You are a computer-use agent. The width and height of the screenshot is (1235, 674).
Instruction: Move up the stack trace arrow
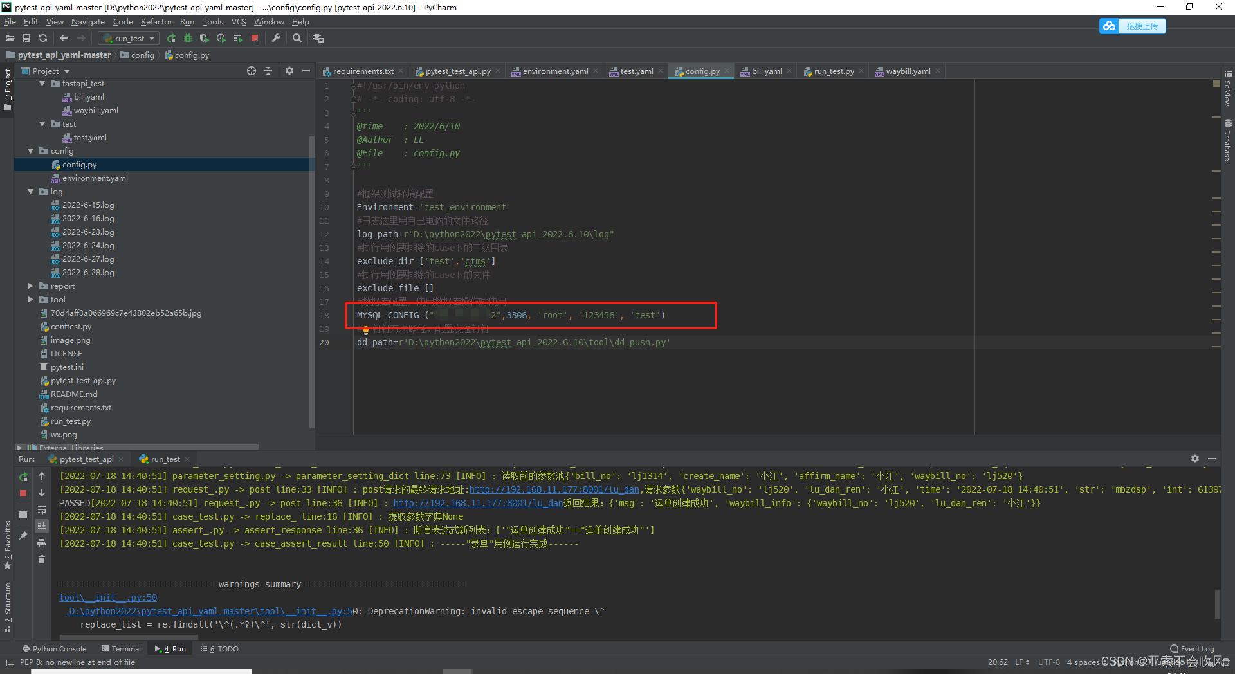42,476
